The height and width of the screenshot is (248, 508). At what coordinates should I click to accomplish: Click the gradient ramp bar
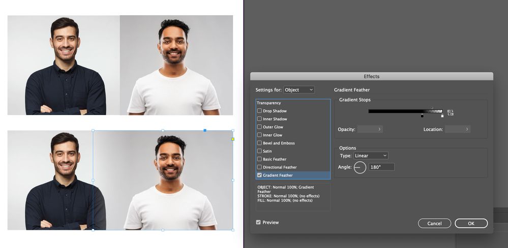405,111
